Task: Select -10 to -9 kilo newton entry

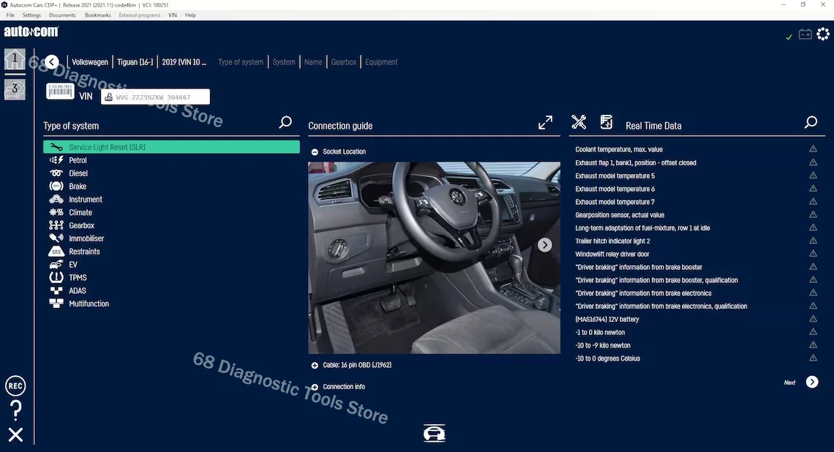Action: 603,345
